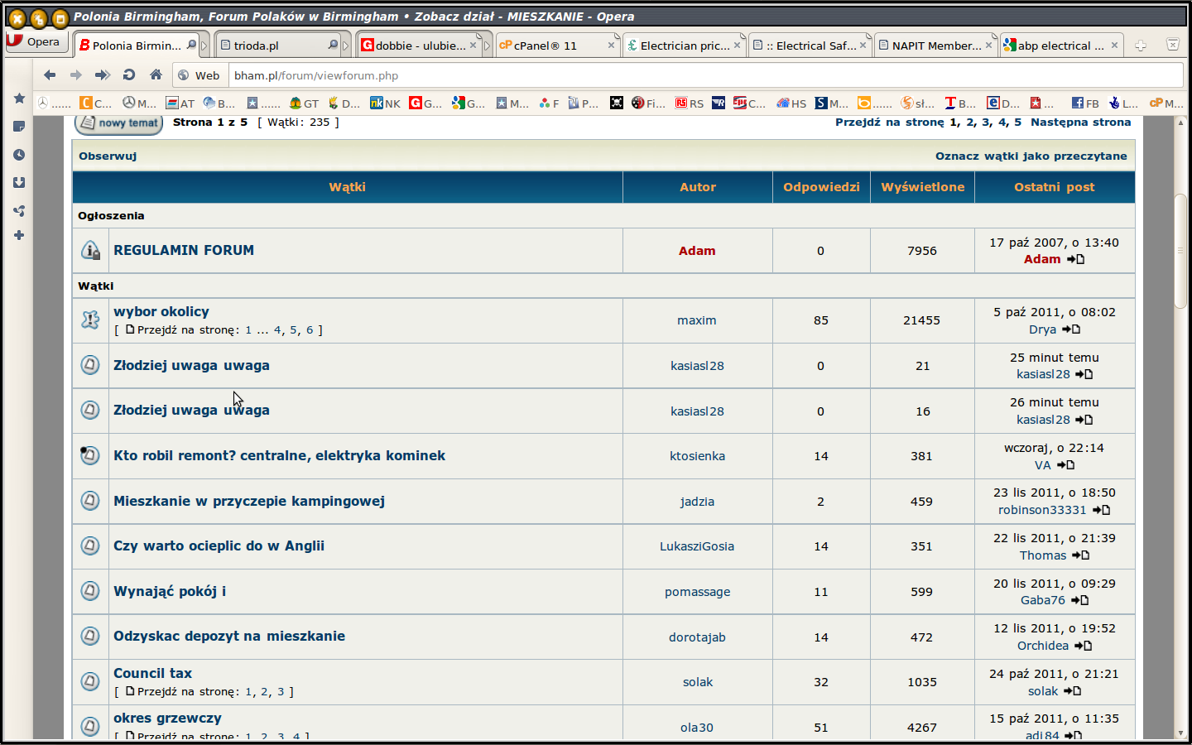This screenshot has height=745, width=1192.
Task: Open the Opera main menu button
Action: click(35, 41)
